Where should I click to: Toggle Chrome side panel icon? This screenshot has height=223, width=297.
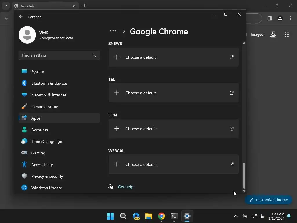point(270,18)
